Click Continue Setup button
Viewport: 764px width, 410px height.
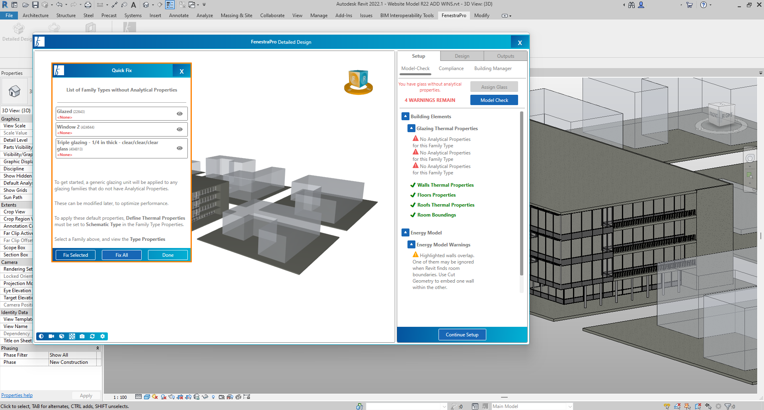462,335
